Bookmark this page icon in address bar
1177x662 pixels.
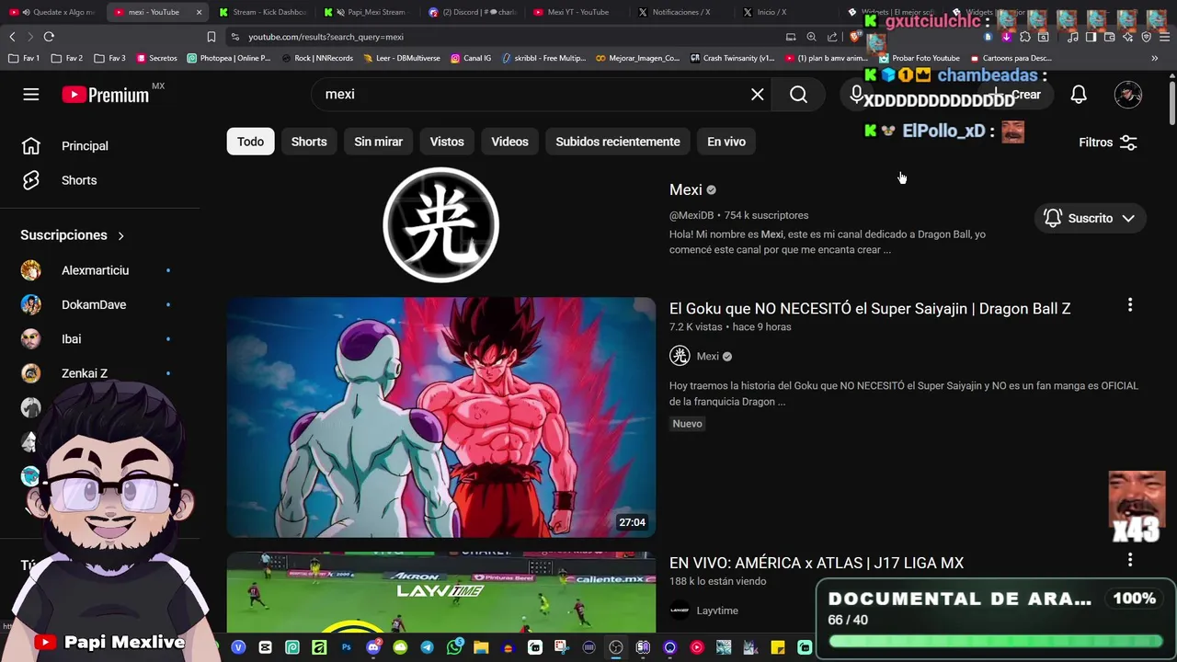(x=211, y=37)
